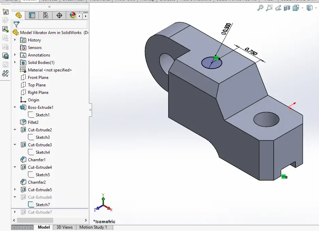
Task: Open the View Orientation dropdown arrow
Action: [x=302, y=8]
